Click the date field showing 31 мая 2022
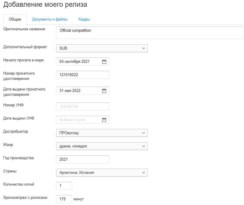244x205 pixels. 83,90
